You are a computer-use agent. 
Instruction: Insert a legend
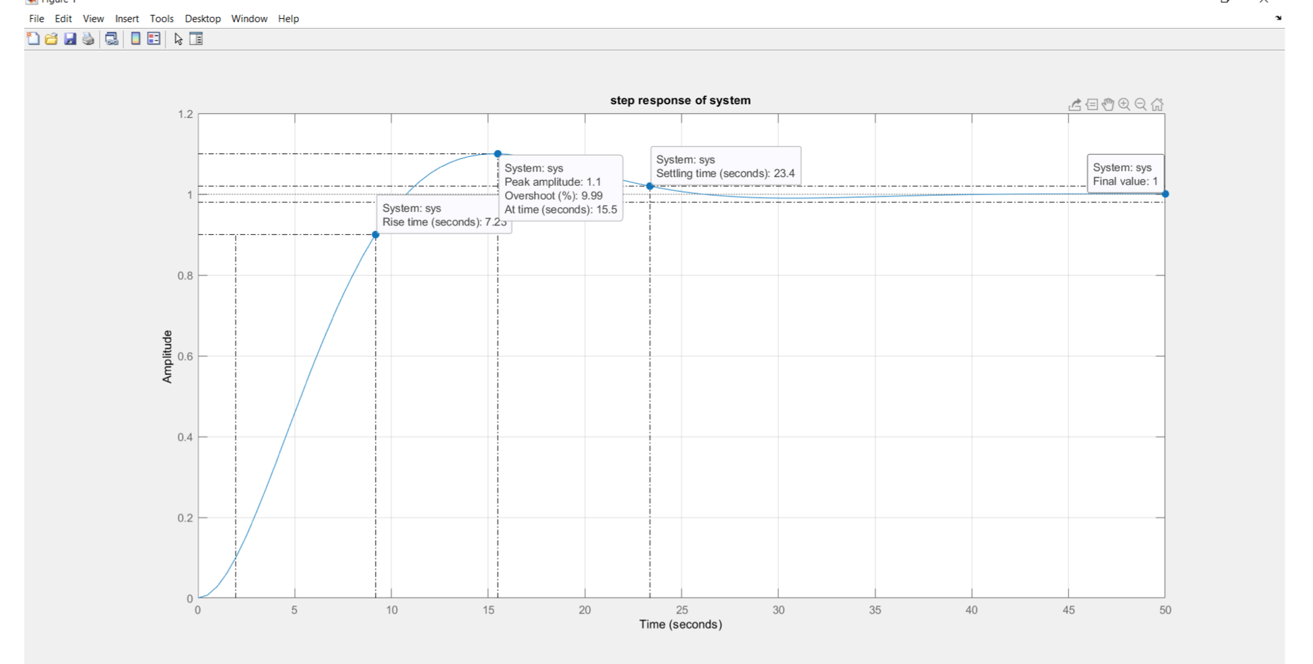[x=151, y=39]
